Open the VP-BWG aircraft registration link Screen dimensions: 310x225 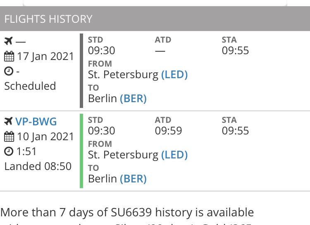tap(36, 122)
